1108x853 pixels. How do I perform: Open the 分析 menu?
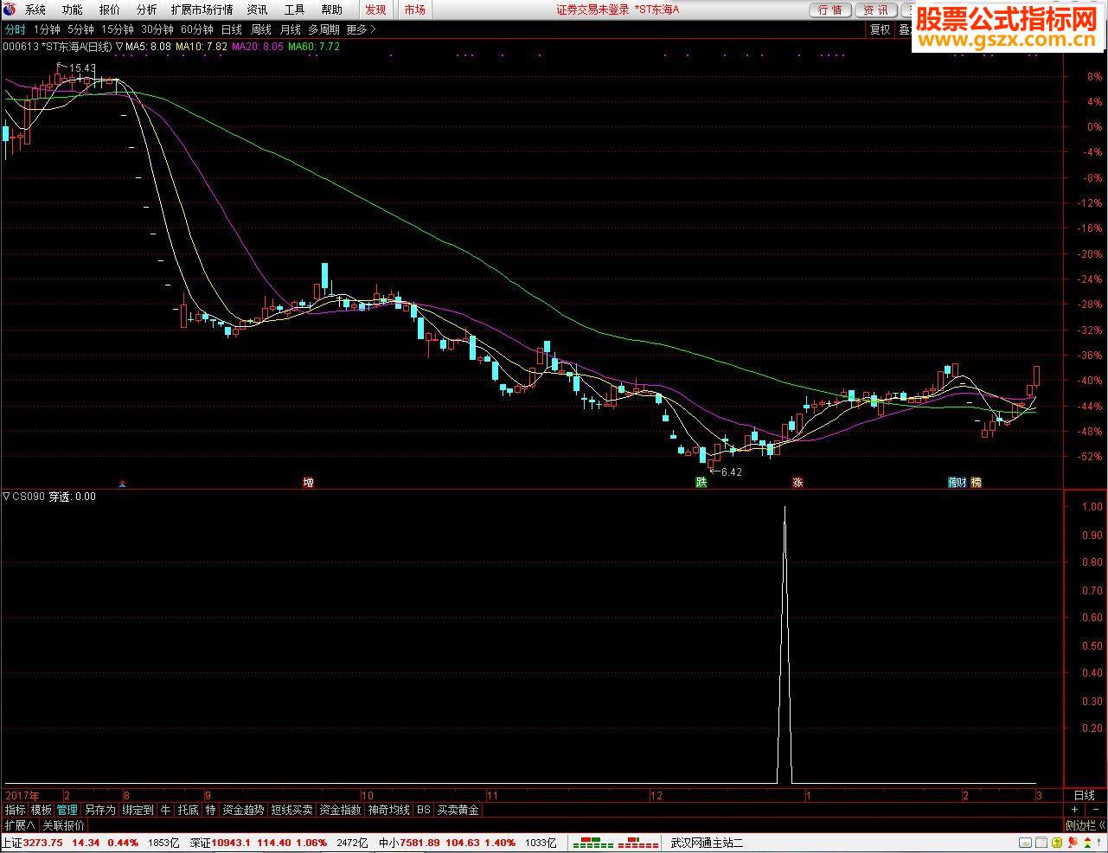pos(146,10)
